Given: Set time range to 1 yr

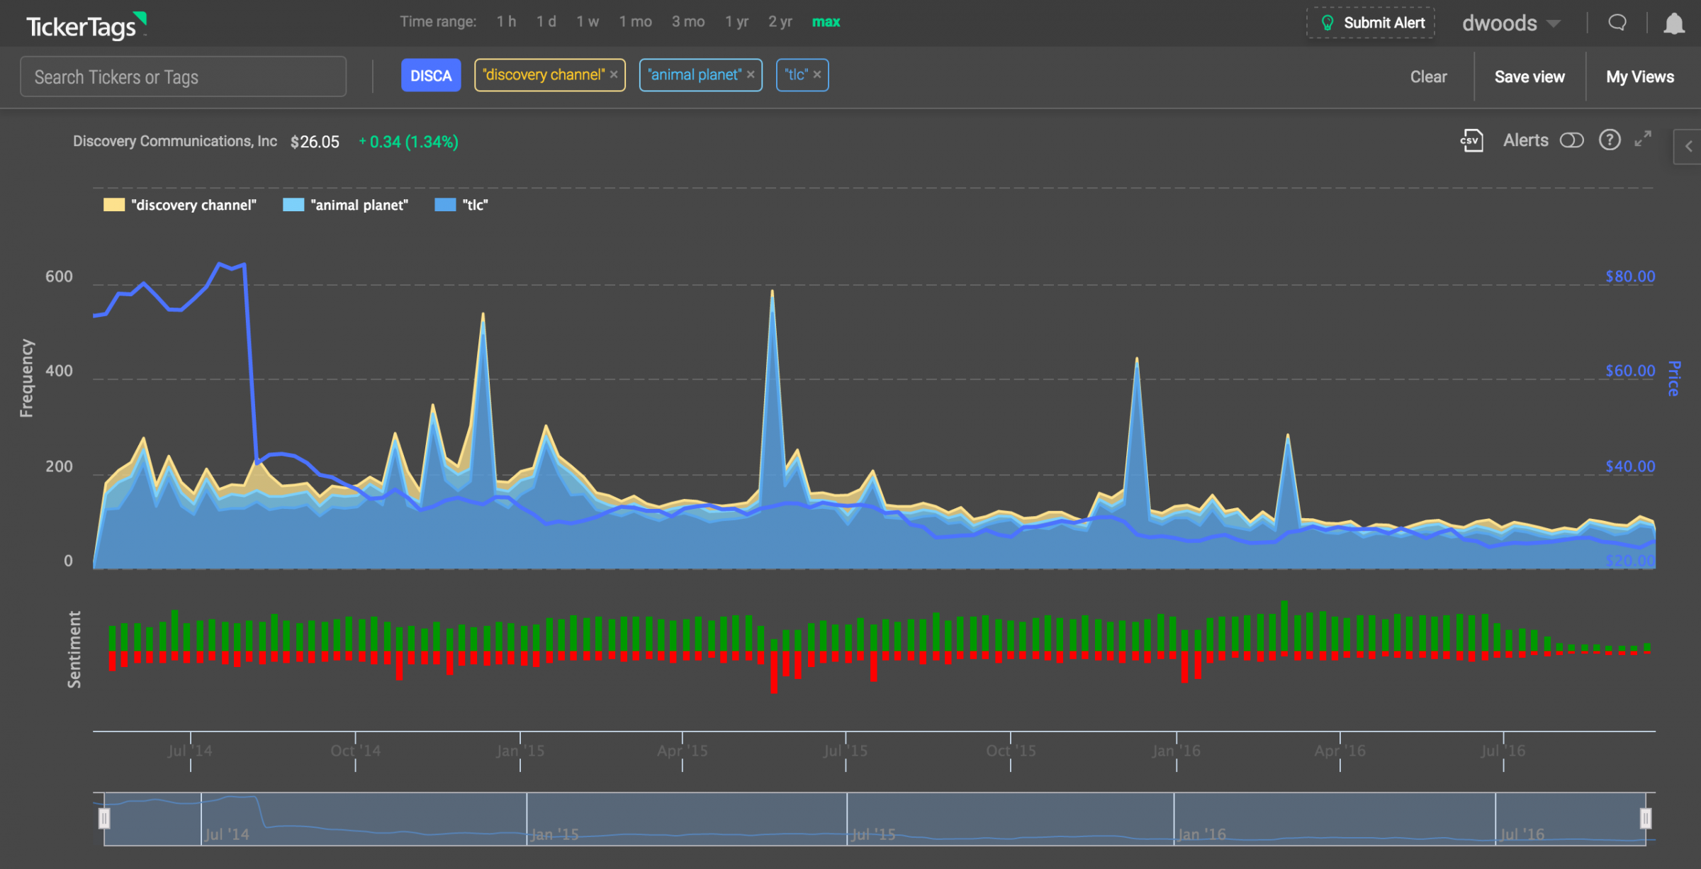Looking at the screenshot, I should (736, 22).
